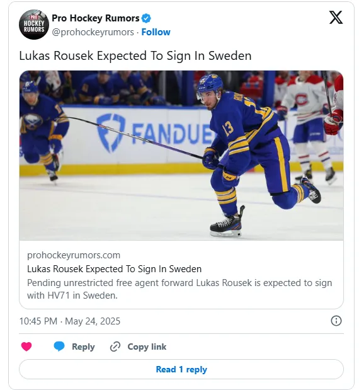This screenshot has width=359, height=390.
Task: Open the tweet info circle icon
Action: [x=336, y=321]
